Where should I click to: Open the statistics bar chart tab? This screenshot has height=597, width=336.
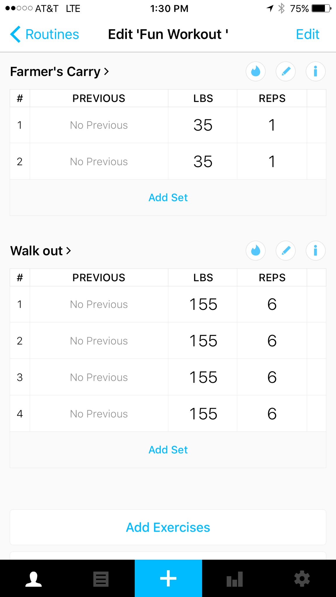[x=235, y=579]
